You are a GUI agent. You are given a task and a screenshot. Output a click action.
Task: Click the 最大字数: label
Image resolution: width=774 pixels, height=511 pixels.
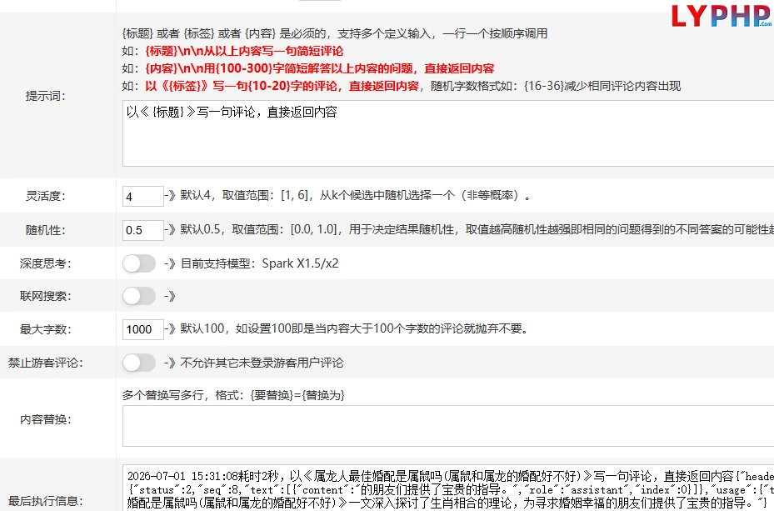click(x=46, y=329)
